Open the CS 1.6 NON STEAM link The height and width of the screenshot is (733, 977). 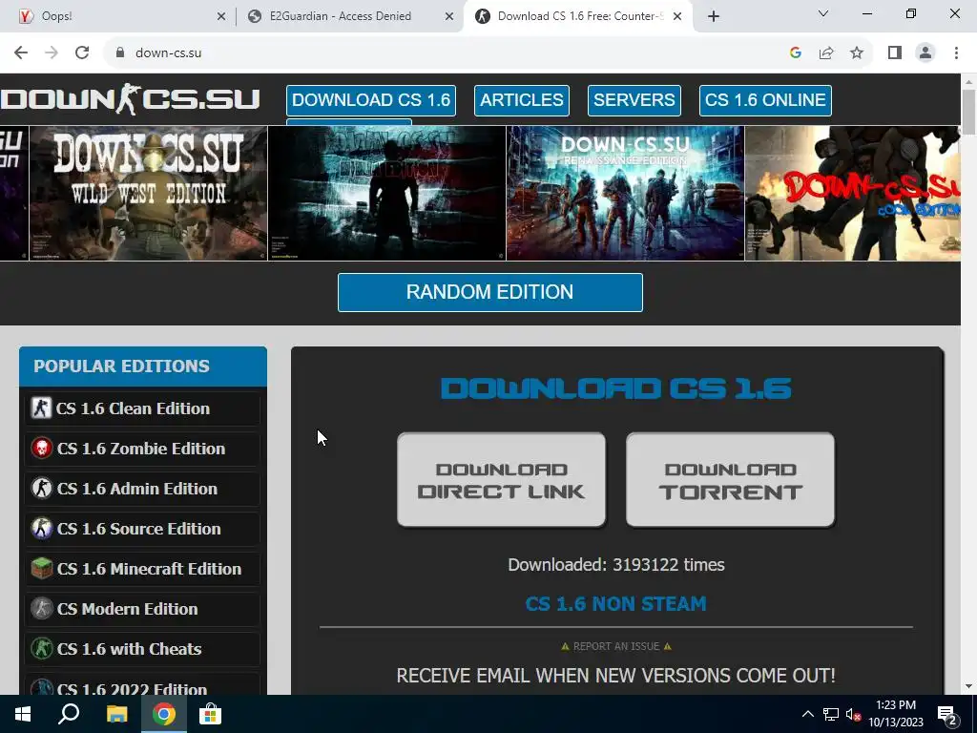click(615, 603)
